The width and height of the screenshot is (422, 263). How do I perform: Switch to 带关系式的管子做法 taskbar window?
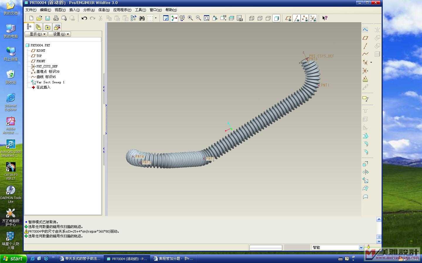click(x=80, y=259)
